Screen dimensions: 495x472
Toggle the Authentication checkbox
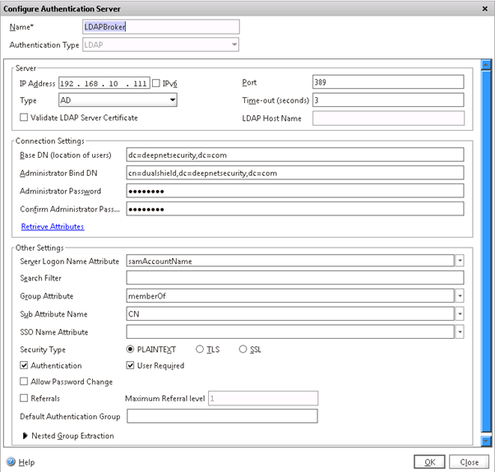(24, 365)
